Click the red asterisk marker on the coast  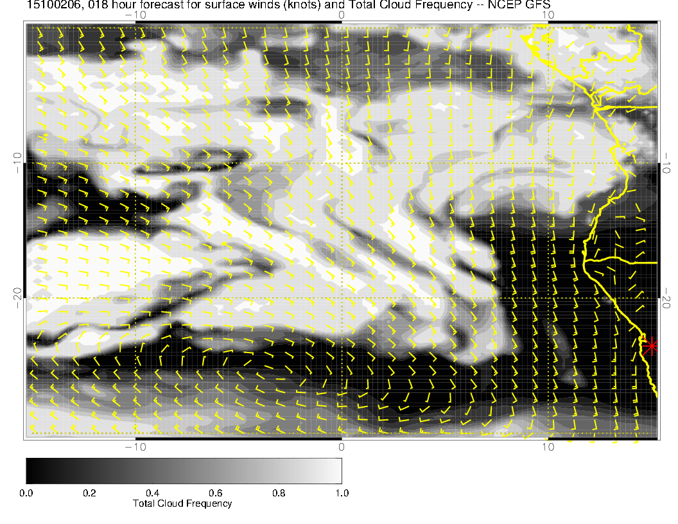pyautogui.click(x=651, y=345)
